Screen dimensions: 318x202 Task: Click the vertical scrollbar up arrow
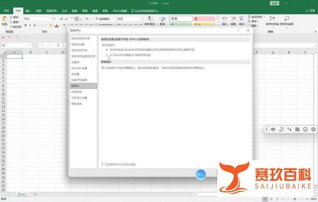click(x=315, y=52)
